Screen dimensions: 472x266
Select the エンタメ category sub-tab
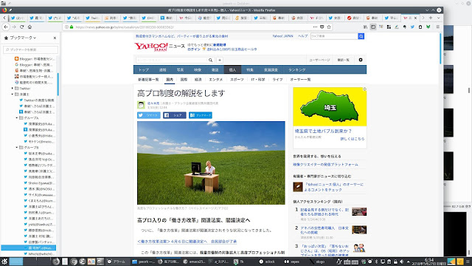(216, 80)
